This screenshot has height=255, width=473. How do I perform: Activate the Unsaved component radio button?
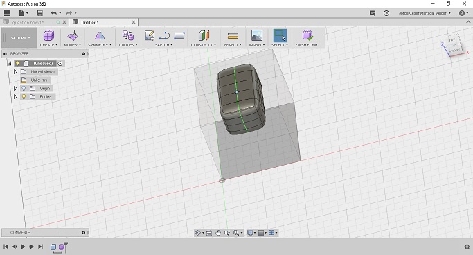tap(60, 63)
